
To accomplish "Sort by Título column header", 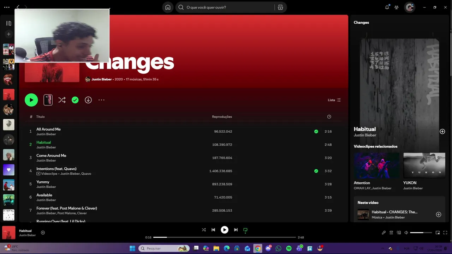I will pyautogui.click(x=40, y=117).
